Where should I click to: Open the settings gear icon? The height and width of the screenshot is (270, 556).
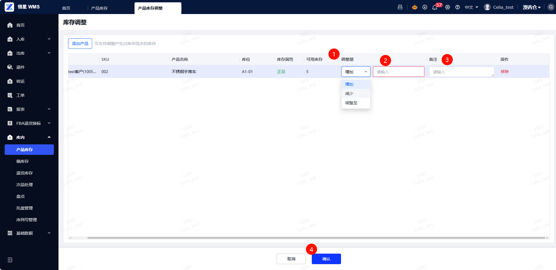click(447, 7)
